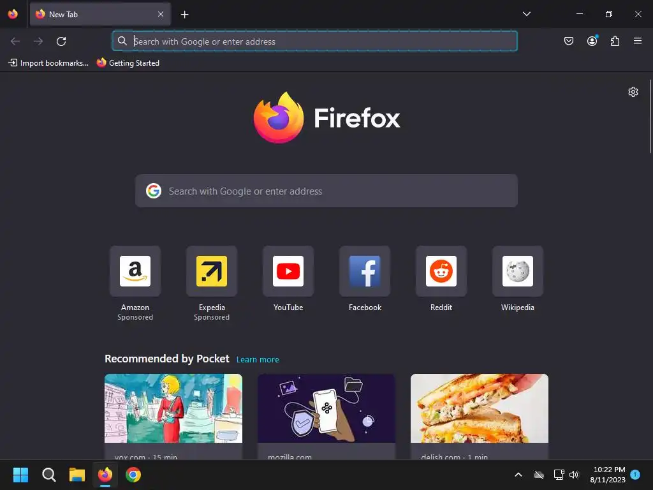Open the hamburger application menu
The image size is (653, 490).
tap(638, 41)
